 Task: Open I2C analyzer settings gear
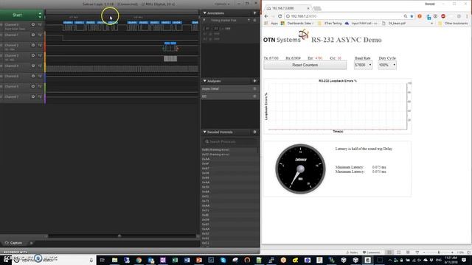(x=254, y=96)
